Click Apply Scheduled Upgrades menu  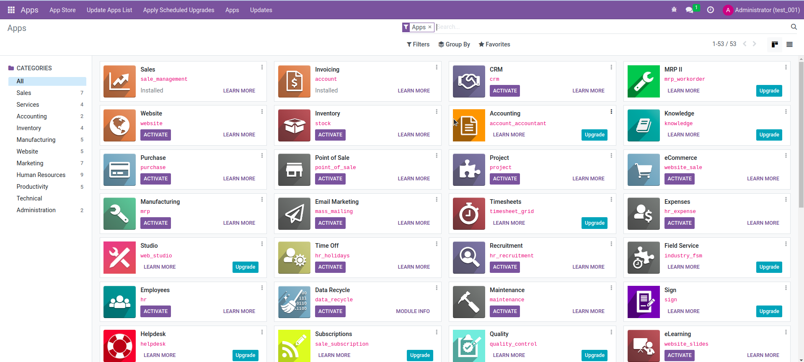[x=178, y=10]
